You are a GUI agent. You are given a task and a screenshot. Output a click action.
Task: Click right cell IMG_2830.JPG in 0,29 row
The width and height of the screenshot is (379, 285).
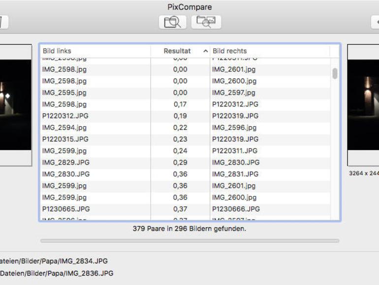pyautogui.click(x=236, y=163)
